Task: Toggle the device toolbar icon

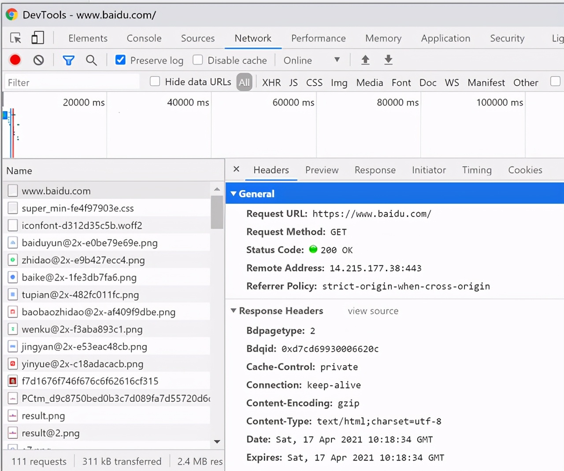Action: (37, 38)
